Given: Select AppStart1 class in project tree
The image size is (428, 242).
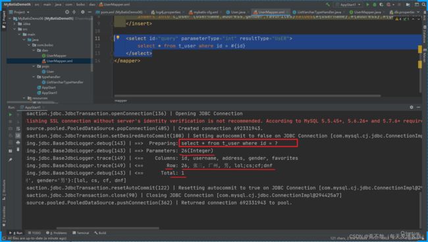Looking at the screenshot, I should click(x=47, y=93).
